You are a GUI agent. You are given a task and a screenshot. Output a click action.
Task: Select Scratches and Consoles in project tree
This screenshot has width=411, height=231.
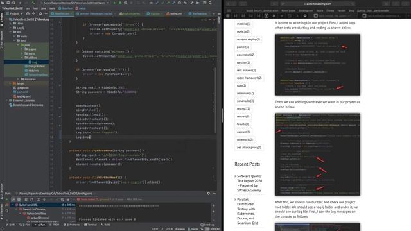28,105
